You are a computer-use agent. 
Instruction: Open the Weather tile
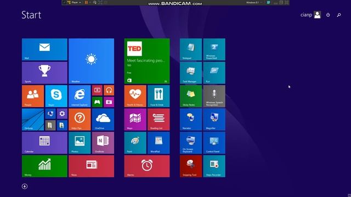[92, 61]
